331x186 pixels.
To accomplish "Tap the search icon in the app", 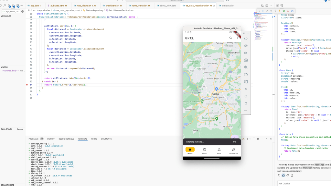I will 230,38.
